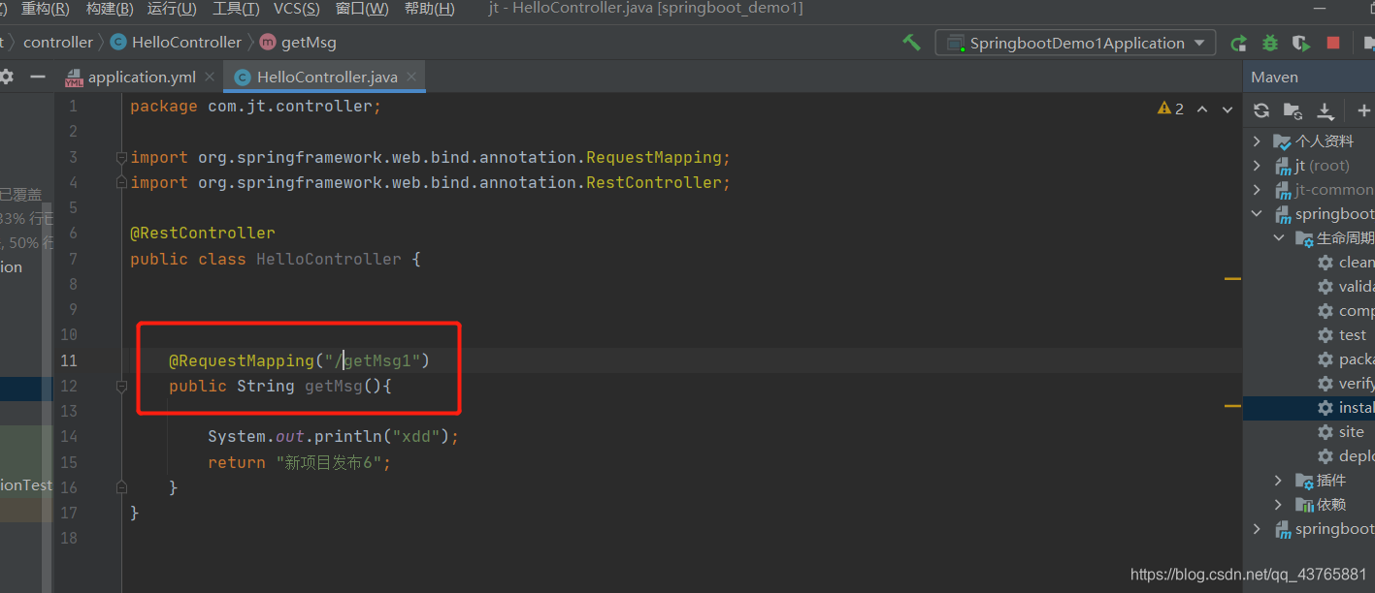Select the compile lifecycle goal
Screen dimensions: 1375x593
(x=1346, y=311)
